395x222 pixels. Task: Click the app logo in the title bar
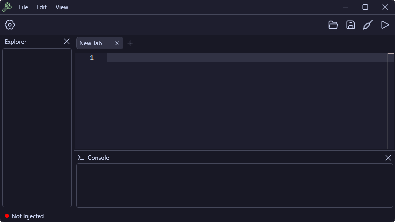tap(7, 7)
